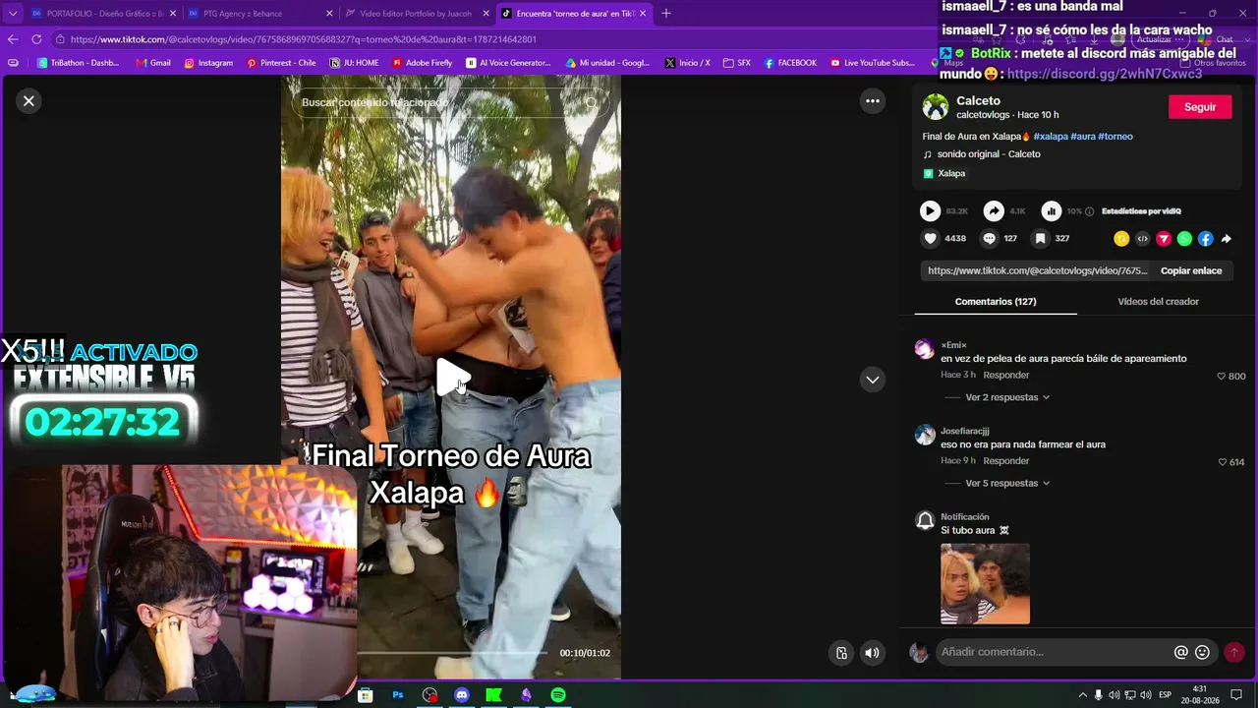This screenshot has height=708, width=1258.
Task: Open more share options arrow
Action: point(1226,239)
